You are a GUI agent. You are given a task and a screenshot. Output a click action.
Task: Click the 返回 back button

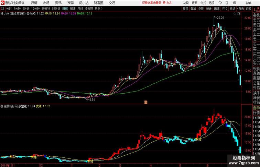[248, 9]
